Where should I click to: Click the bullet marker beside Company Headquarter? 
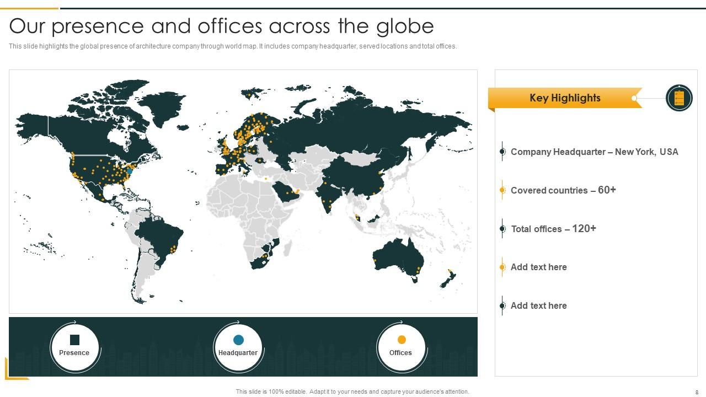click(x=502, y=152)
